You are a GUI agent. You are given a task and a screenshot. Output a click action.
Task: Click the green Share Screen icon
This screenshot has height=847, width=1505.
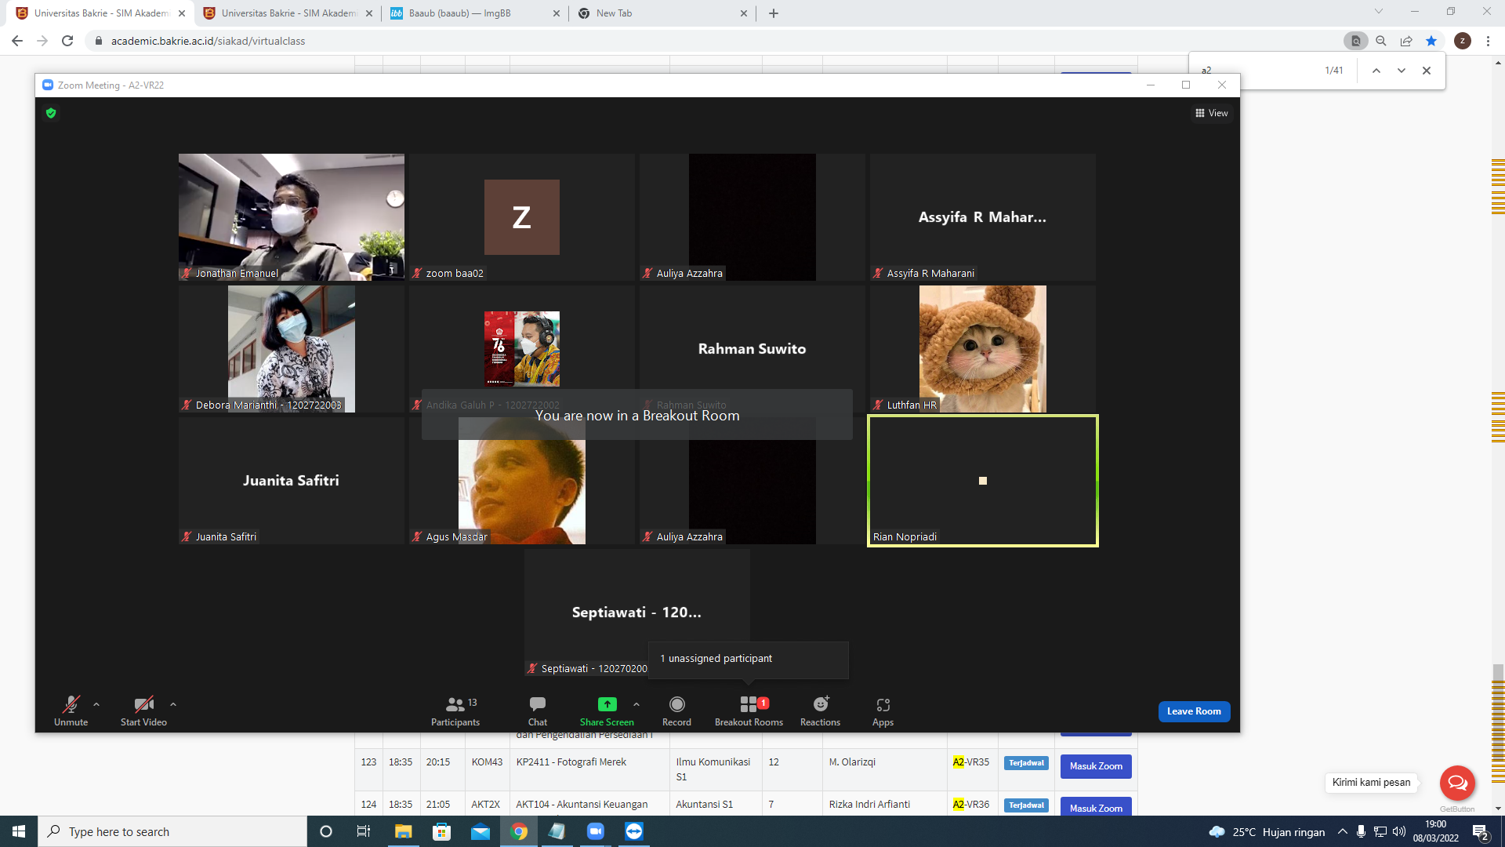tap(607, 704)
